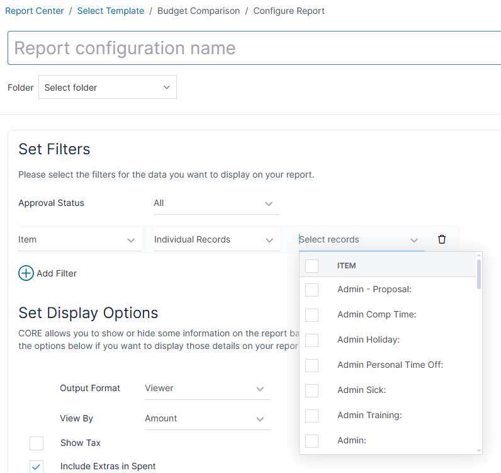Open the Output Format Viewer dropdown
The width and height of the screenshot is (501, 473).
[x=207, y=388]
